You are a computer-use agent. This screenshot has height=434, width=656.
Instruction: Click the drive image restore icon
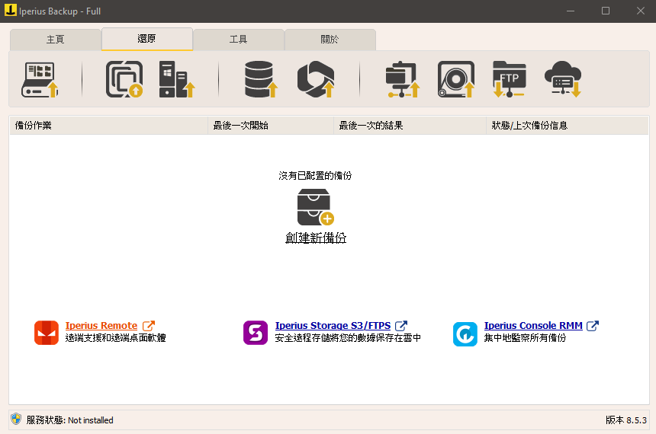coord(40,79)
